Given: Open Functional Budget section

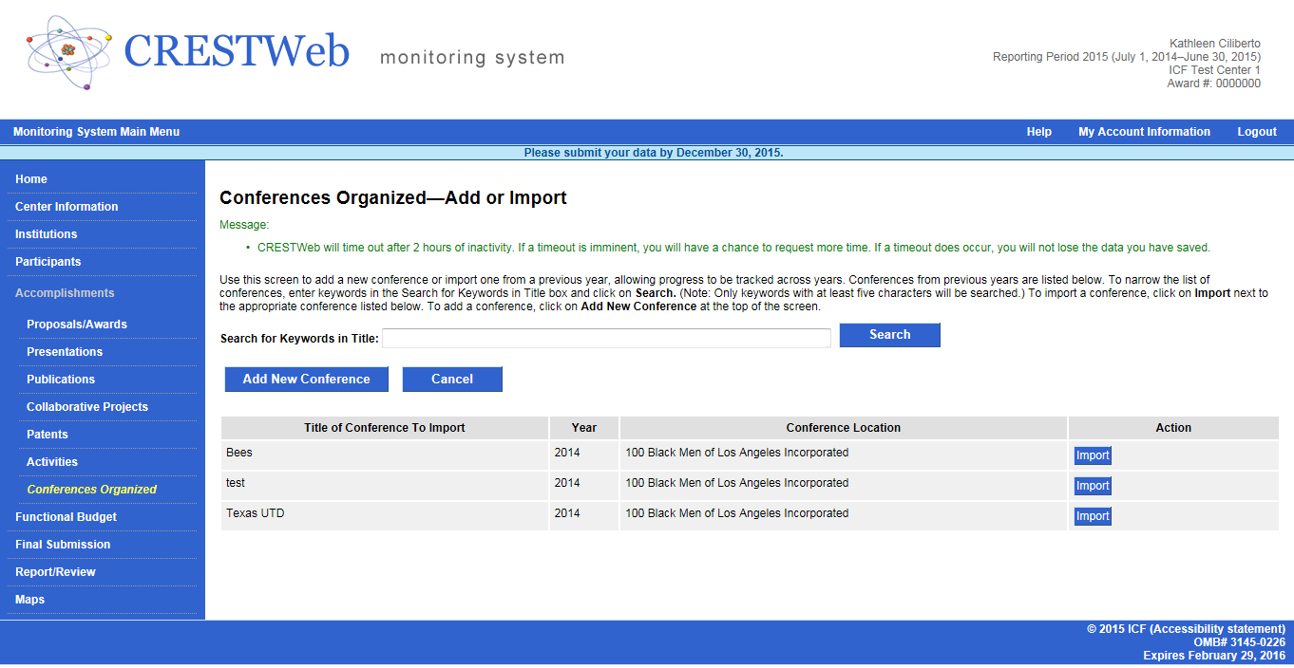Looking at the screenshot, I should point(67,517).
